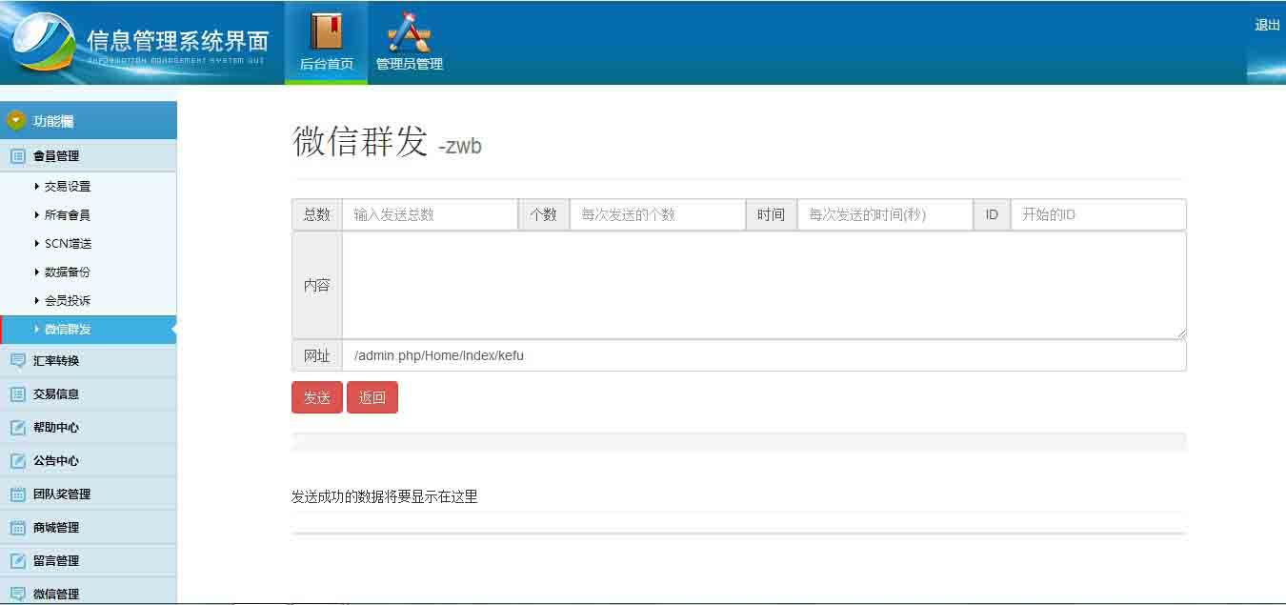Open the 公告中心 menu
This screenshot has width=1286, height=605.
[56, 461]
